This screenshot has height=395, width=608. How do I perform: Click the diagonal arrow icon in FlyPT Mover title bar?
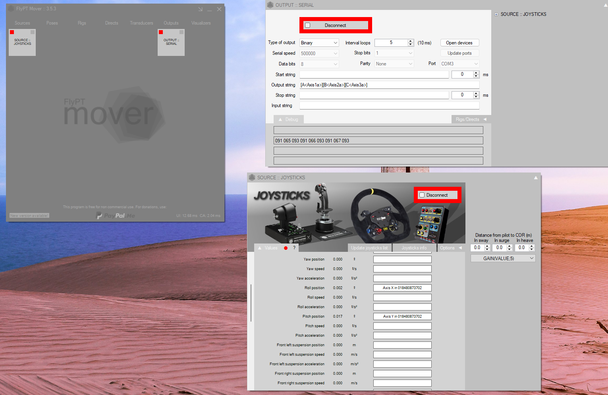201,9
